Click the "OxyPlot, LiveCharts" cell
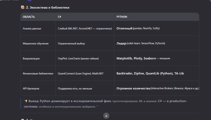The height and width of the screenshot is (120, 211). click(78, 59)
